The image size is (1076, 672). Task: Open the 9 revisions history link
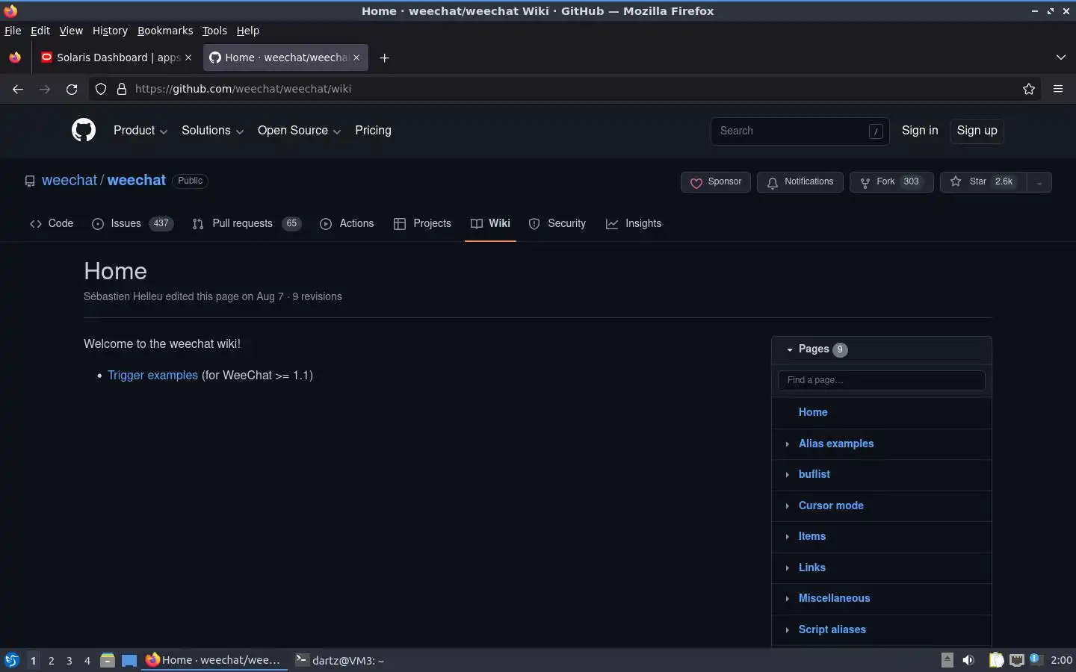click(317, 296)
